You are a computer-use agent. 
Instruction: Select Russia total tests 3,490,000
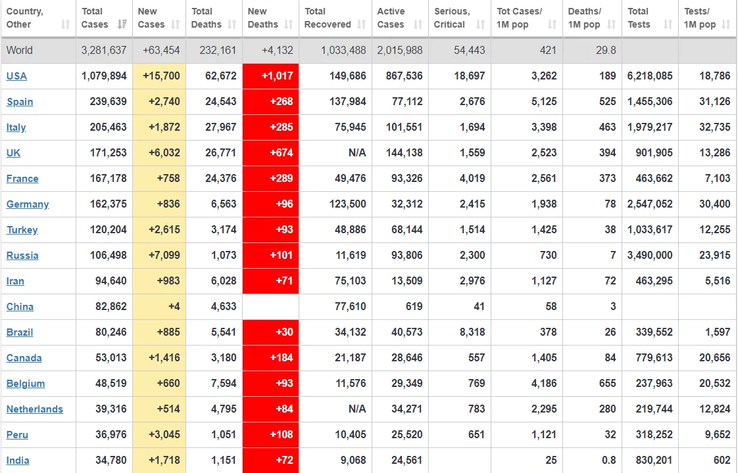[649, 256]
